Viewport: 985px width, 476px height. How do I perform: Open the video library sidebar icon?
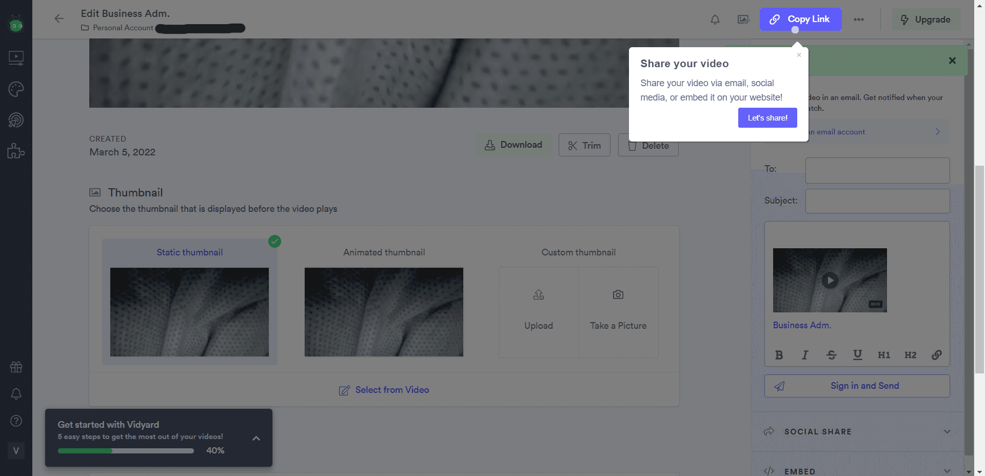tap(16, 57)
